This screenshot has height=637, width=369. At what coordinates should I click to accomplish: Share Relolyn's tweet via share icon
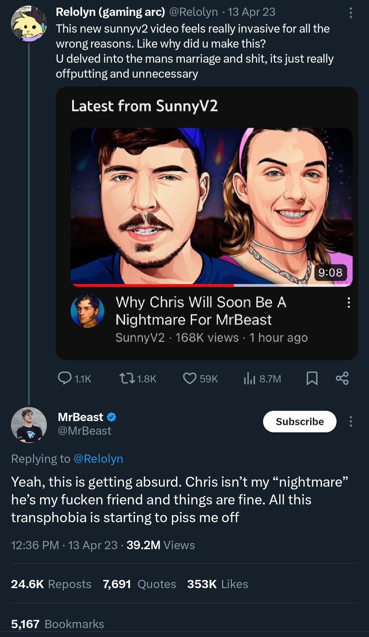[x=342, y=378]
